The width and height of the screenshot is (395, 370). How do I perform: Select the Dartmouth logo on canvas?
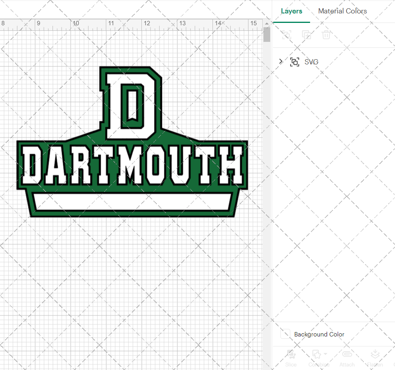[x=132, y=142]
